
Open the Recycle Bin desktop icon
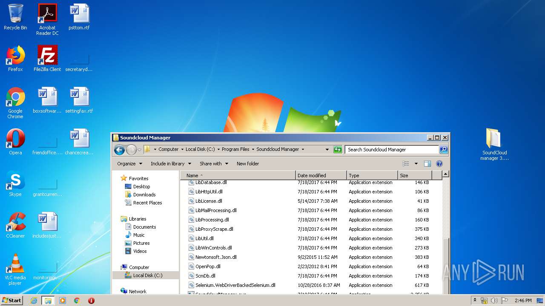point(15,17)
